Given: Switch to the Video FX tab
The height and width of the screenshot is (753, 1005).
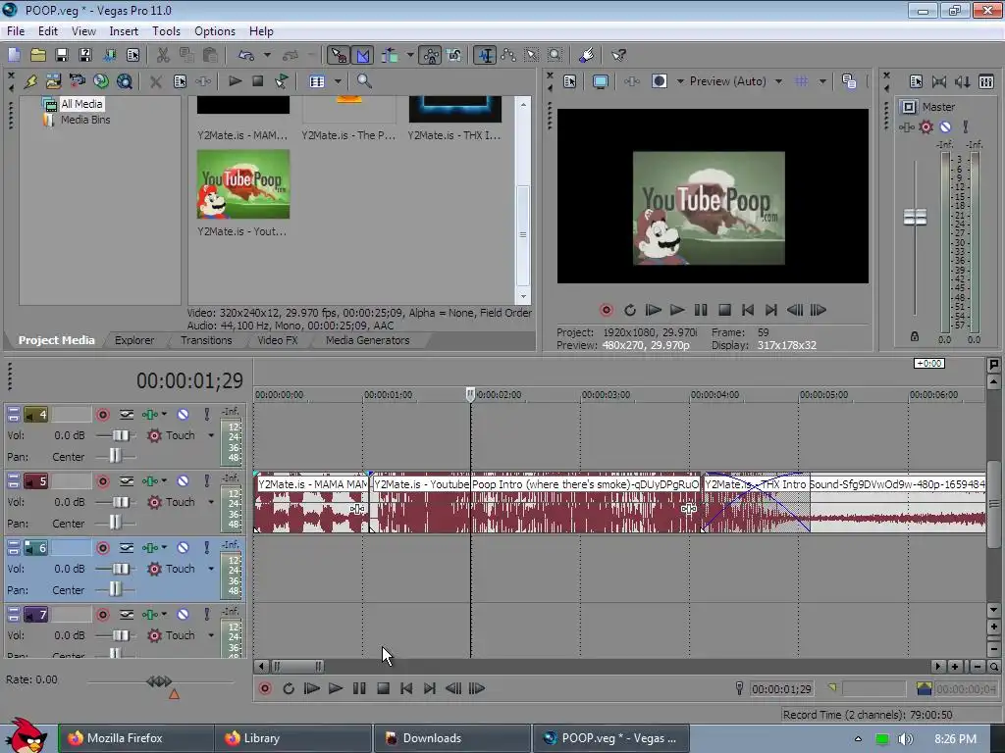Looking at the screenshot, I should click(278, 340).
